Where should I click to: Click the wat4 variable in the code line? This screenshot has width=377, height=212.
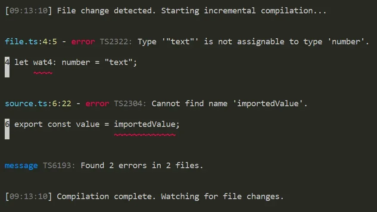(43, 62)
